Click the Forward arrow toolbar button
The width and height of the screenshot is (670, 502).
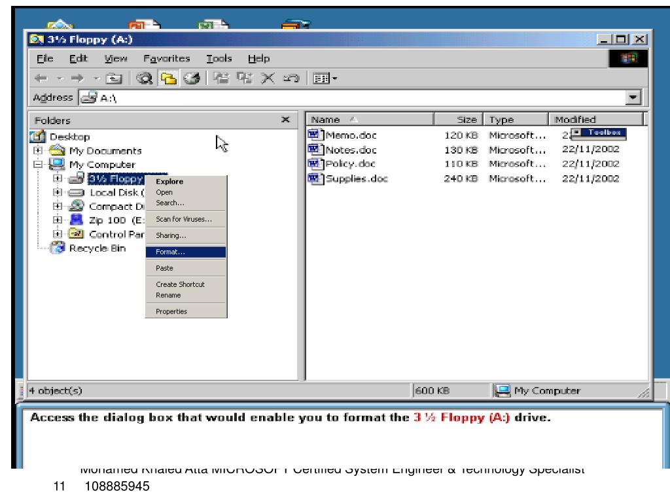77,78
